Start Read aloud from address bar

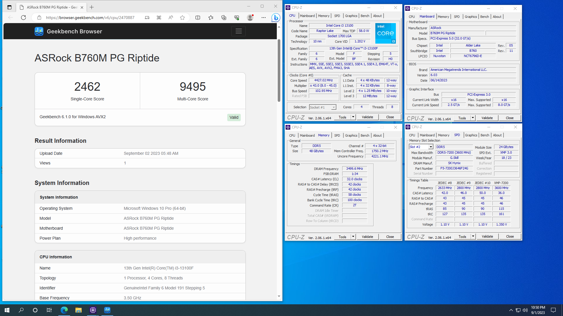(171, 18)
